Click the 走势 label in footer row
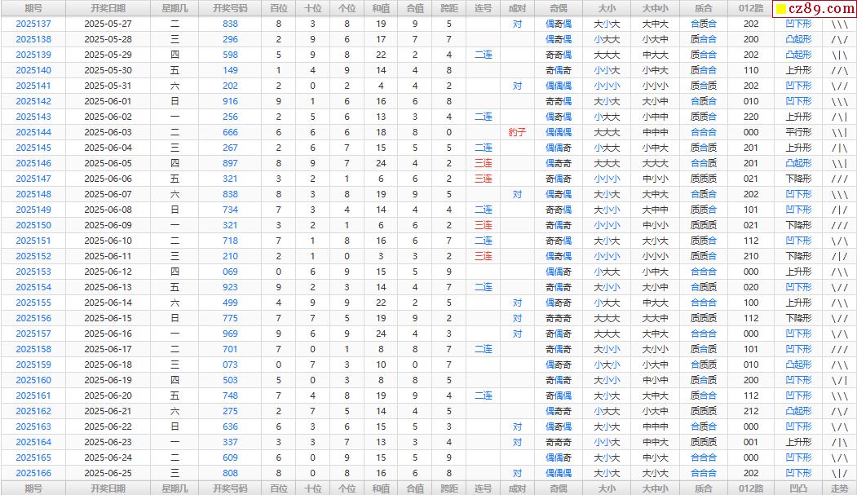857x495 pixels. pos(840,488)
